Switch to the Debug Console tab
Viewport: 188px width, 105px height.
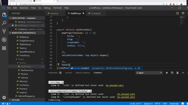click(x=83, y=73)
